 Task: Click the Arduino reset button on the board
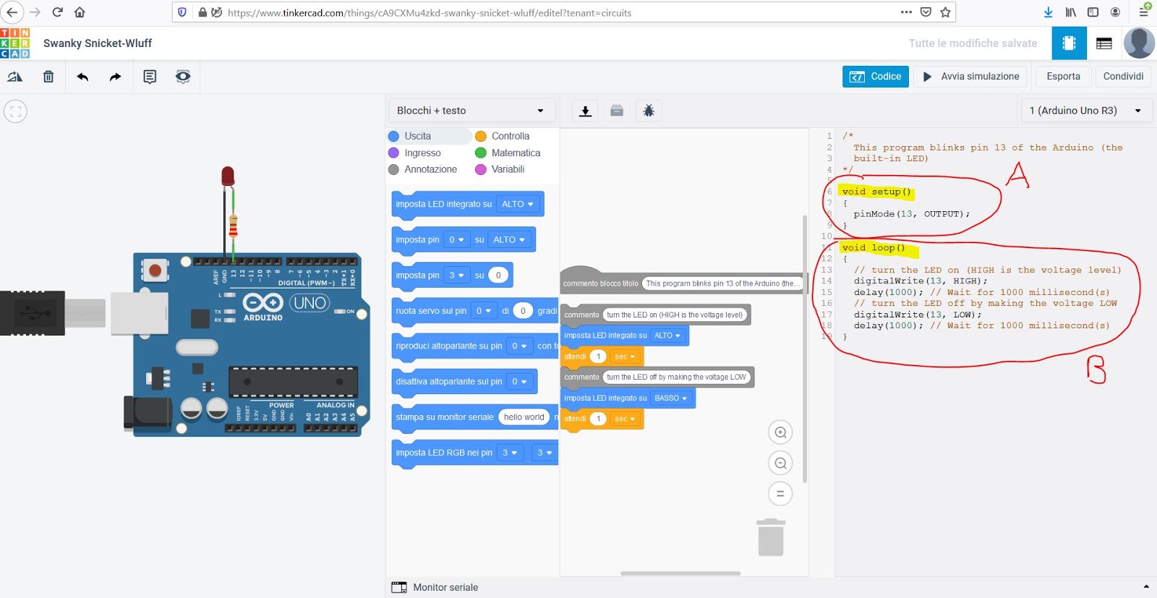154,271
